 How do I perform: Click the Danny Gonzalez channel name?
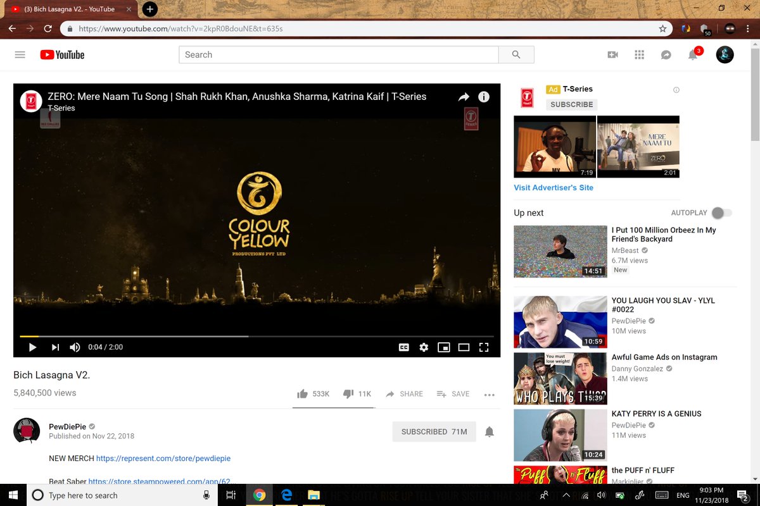637,369
